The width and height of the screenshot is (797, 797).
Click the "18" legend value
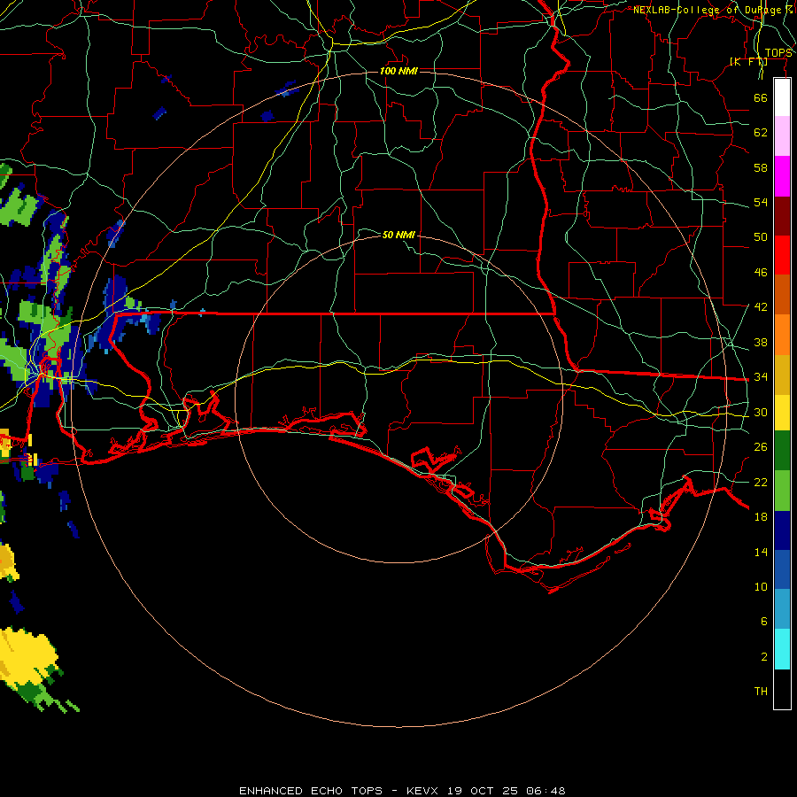point(761,517)
